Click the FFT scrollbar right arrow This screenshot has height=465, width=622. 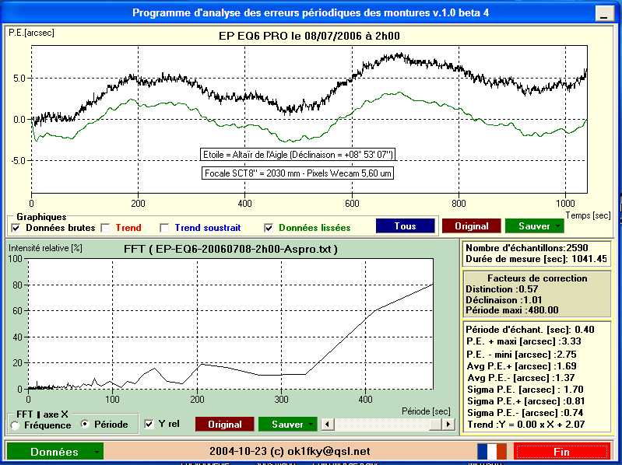coord(448,425)
